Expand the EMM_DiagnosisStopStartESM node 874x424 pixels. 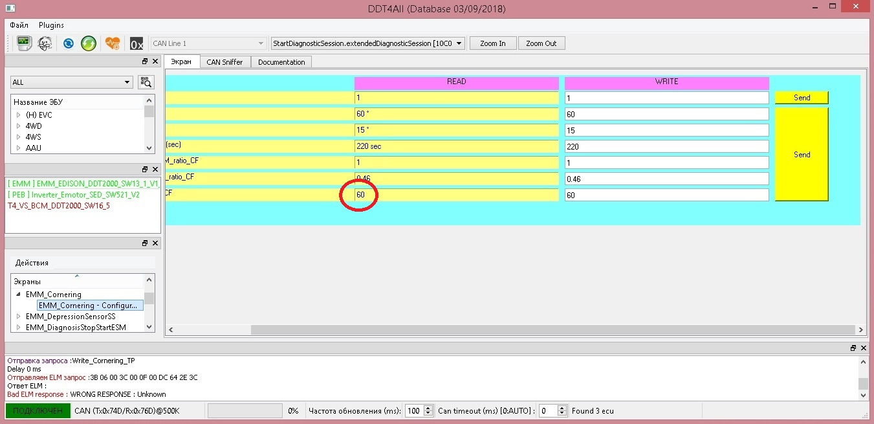pyautogui.click(x=18, y=328)
